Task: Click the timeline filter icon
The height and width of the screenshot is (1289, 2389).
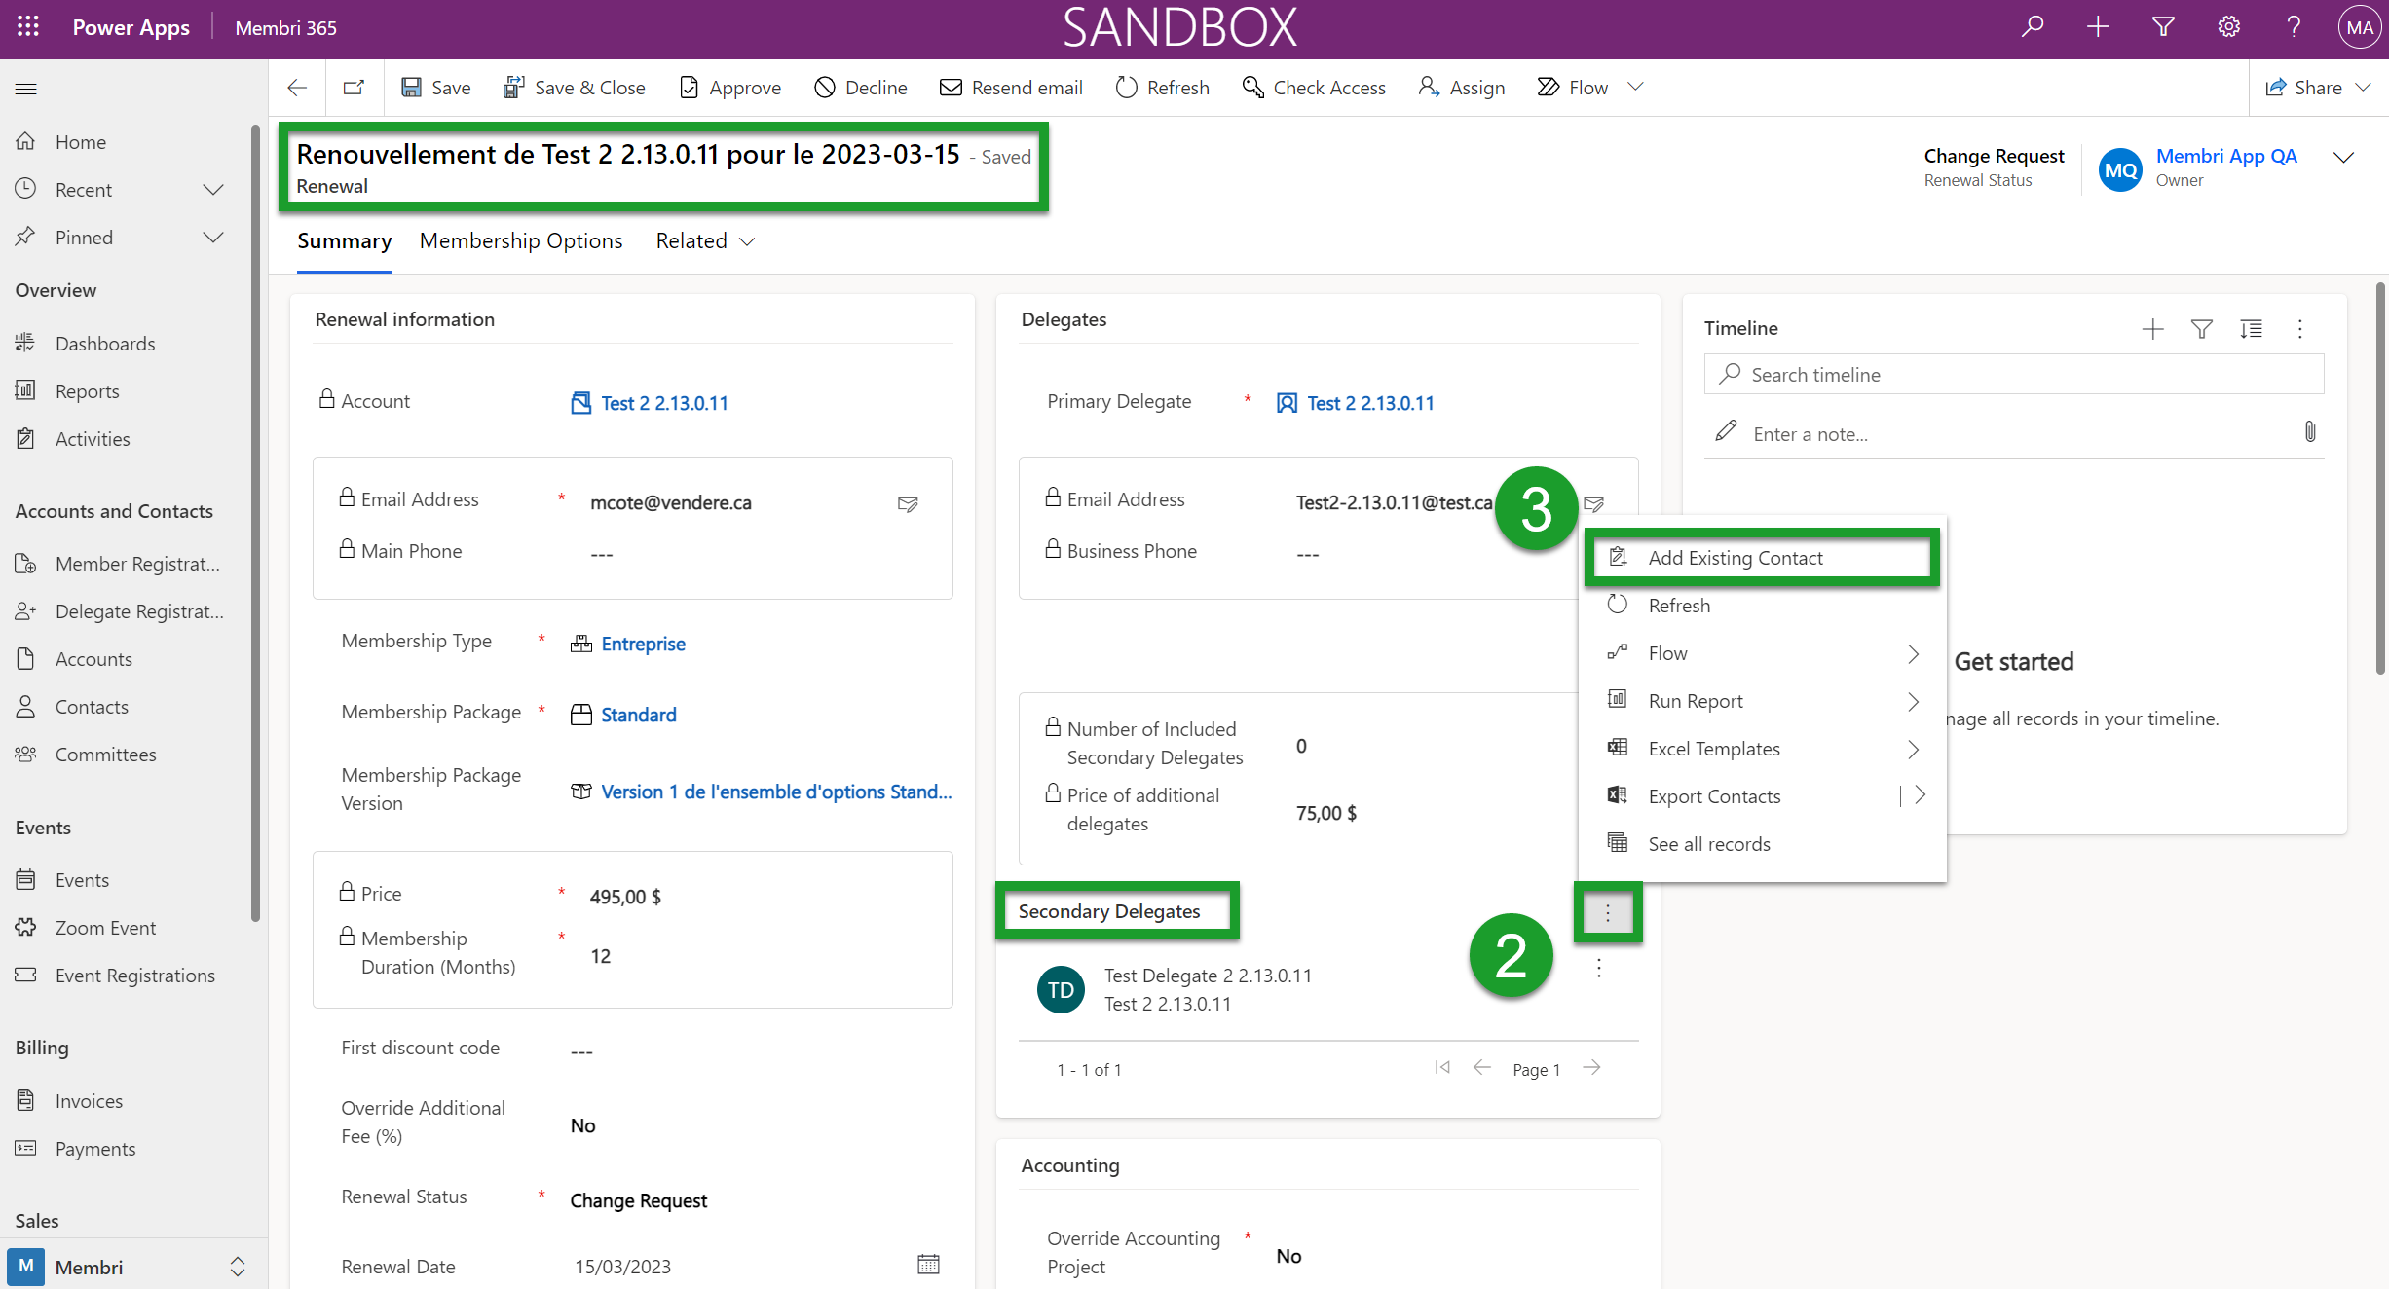Action: 2201,329
